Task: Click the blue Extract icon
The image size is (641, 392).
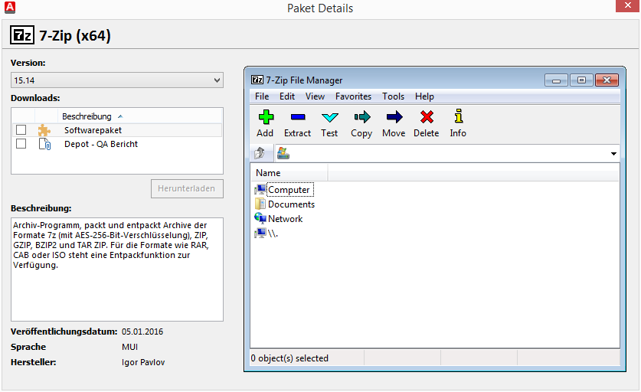Action: (x=297, y=117)
